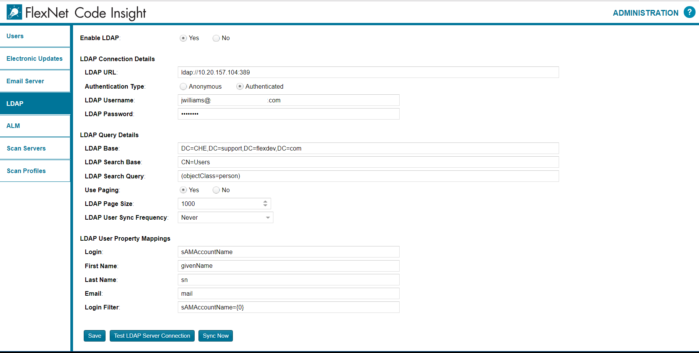The width and height of the screenshot is (699, 353).
Task: Click the LDAP Page Size field
Action: pos(224,204)
